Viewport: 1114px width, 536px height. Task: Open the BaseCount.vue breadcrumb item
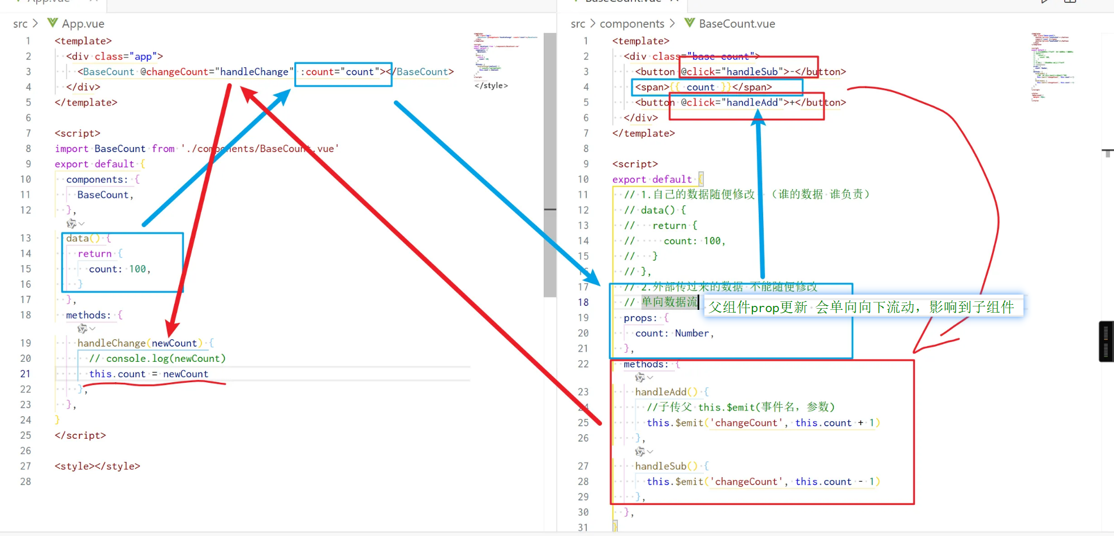(x=737, y=24)
